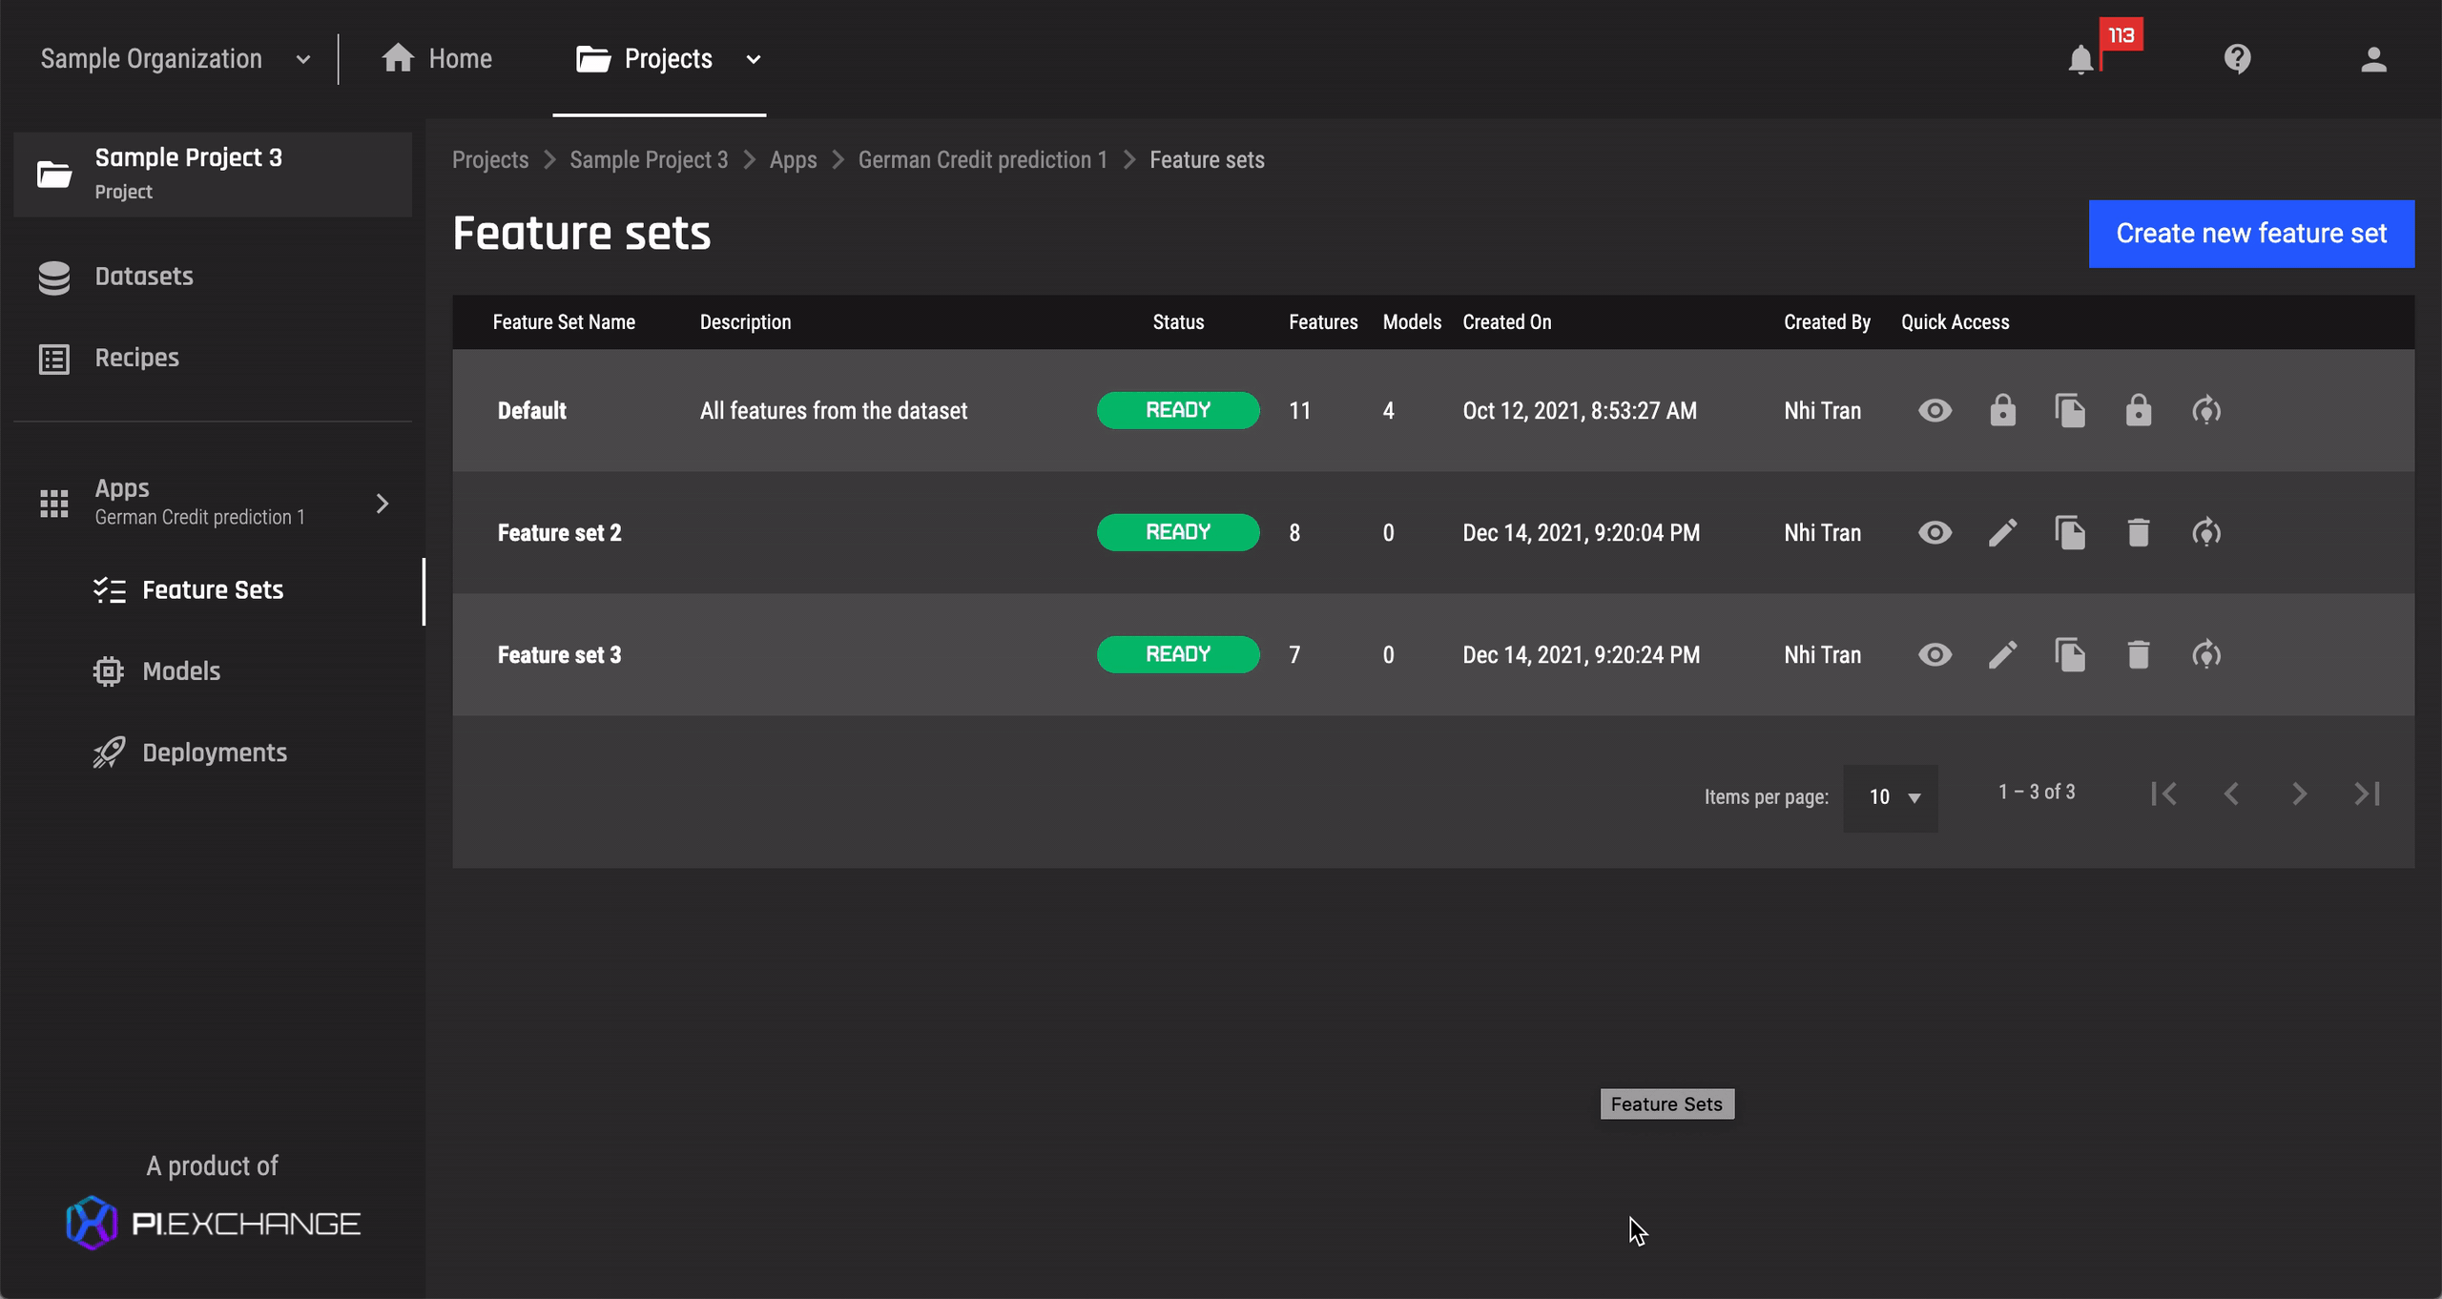2442x1299 pixels.
Task: Click the locked edit icon for Default row
Action: 2003,410
